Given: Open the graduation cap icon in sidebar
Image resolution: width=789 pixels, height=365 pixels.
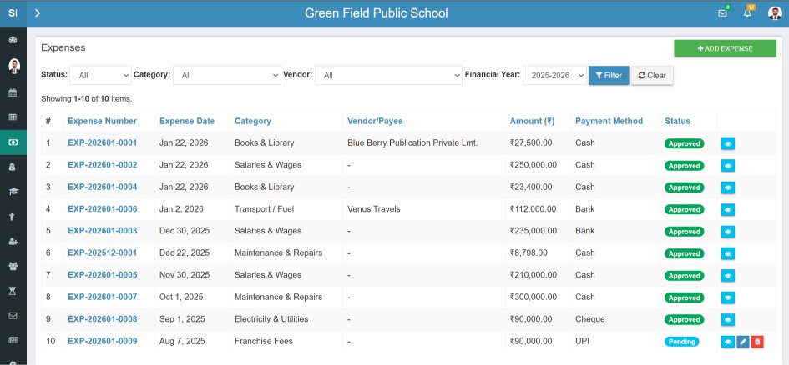Looking at the screenshot, I should coord(13,192).
